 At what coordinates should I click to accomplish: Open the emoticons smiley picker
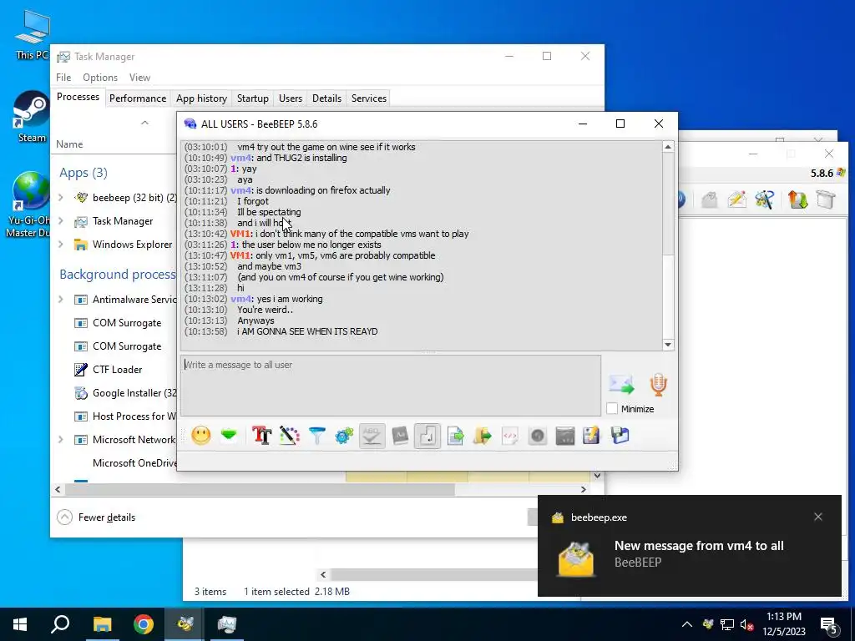point(201,436)
